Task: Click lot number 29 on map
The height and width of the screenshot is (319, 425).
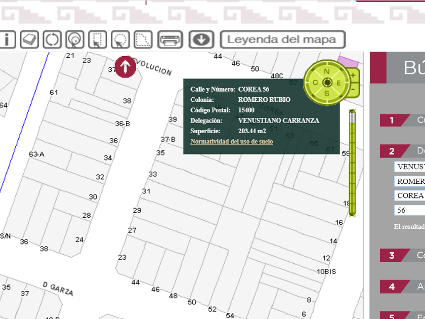Action: [137, 210]
